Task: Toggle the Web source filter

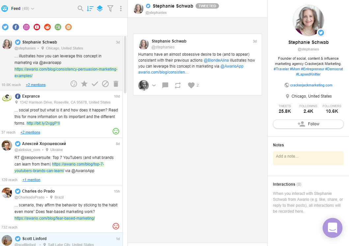Action: click(x=68, y=27)
